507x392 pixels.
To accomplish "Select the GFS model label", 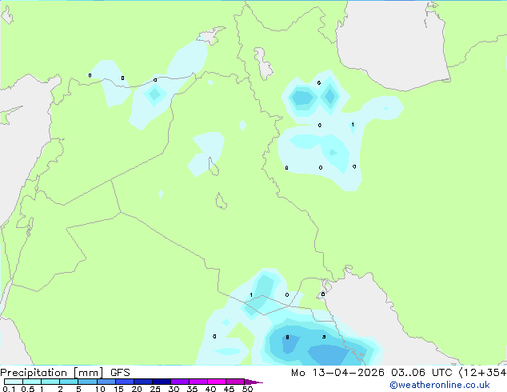I will pyautogui.click(x=120, y=373).
